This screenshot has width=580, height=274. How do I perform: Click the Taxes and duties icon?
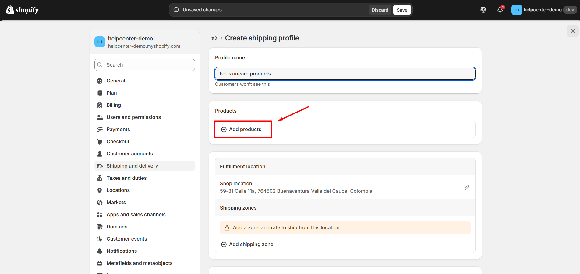100,178
